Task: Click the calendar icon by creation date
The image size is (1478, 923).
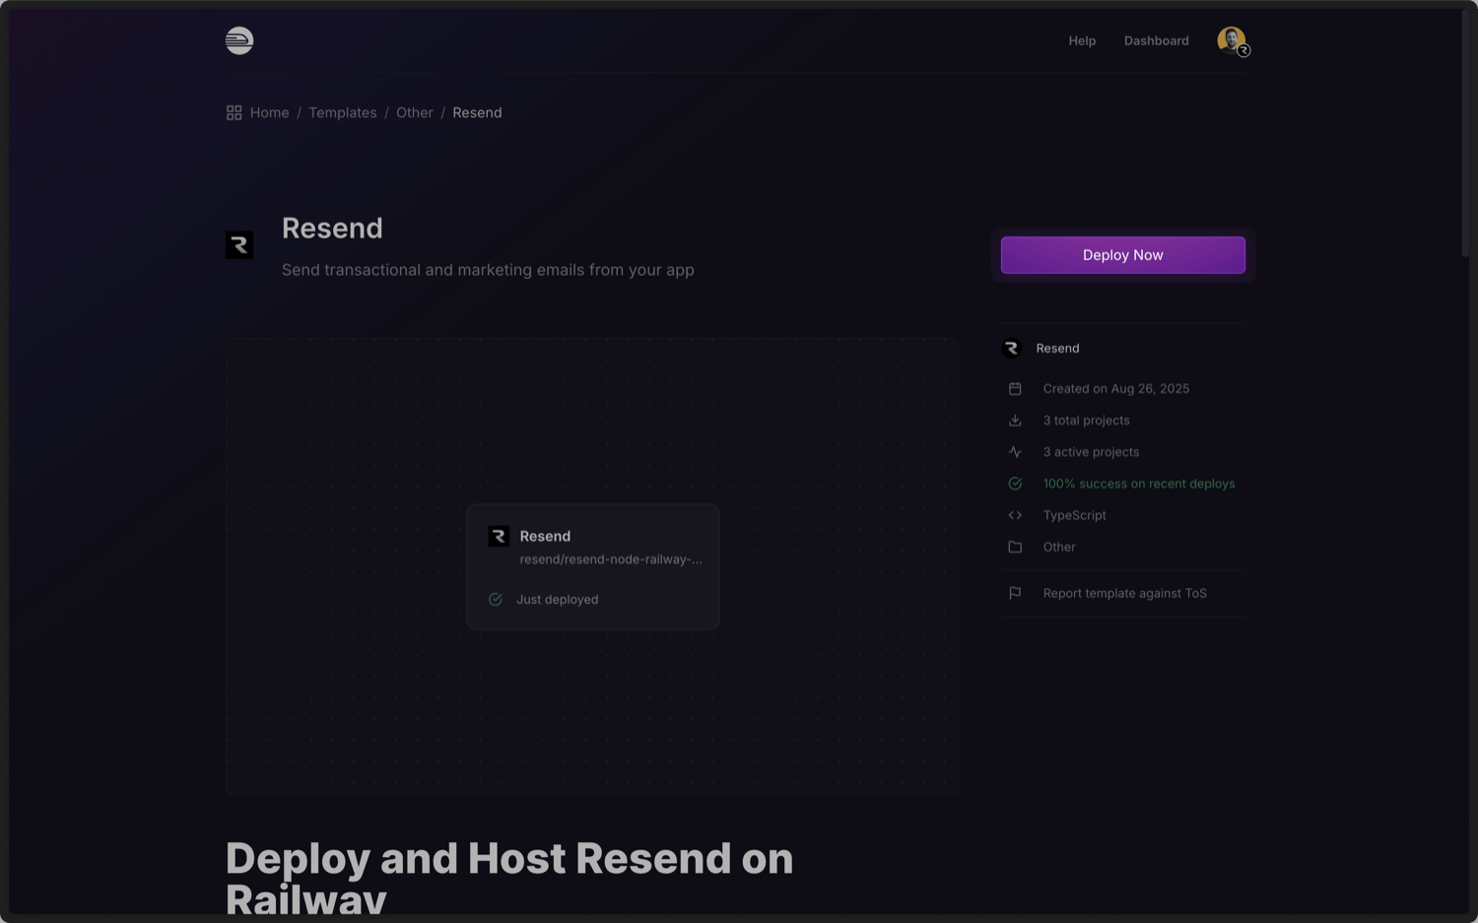Action: (x=1015, y=389)
